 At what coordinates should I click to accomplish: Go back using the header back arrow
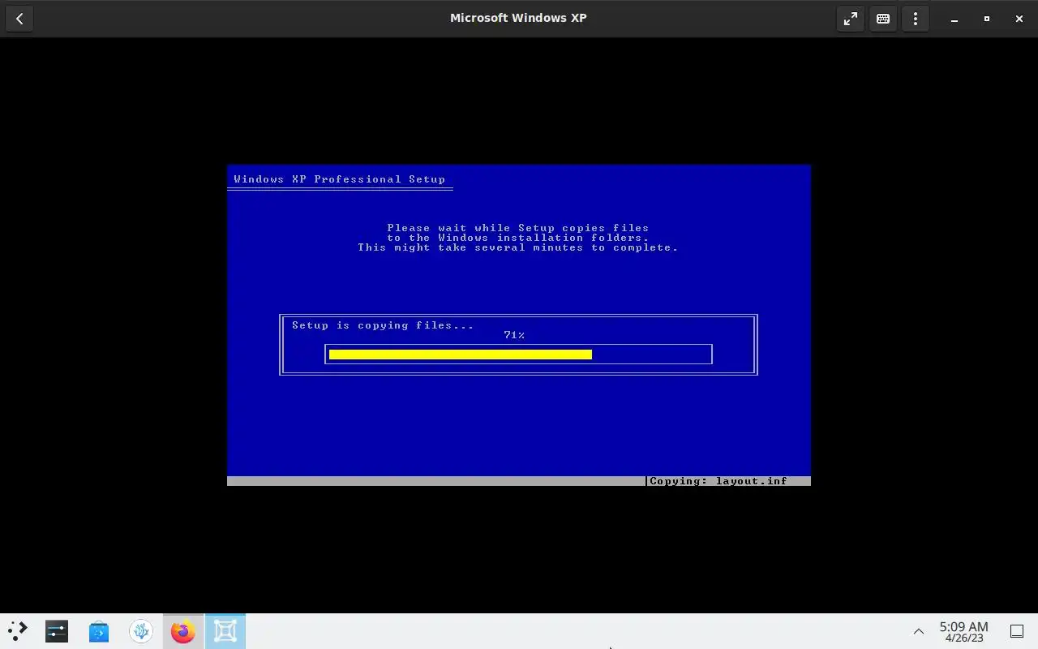19,18
